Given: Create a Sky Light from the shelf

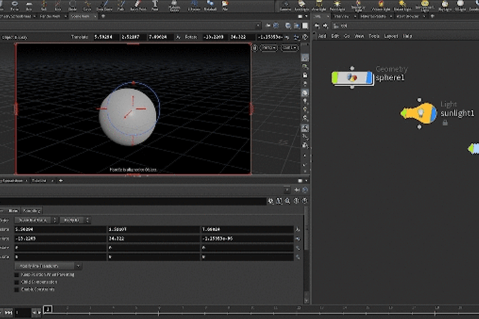Looking at the screenshot, I should click(445, 5).
